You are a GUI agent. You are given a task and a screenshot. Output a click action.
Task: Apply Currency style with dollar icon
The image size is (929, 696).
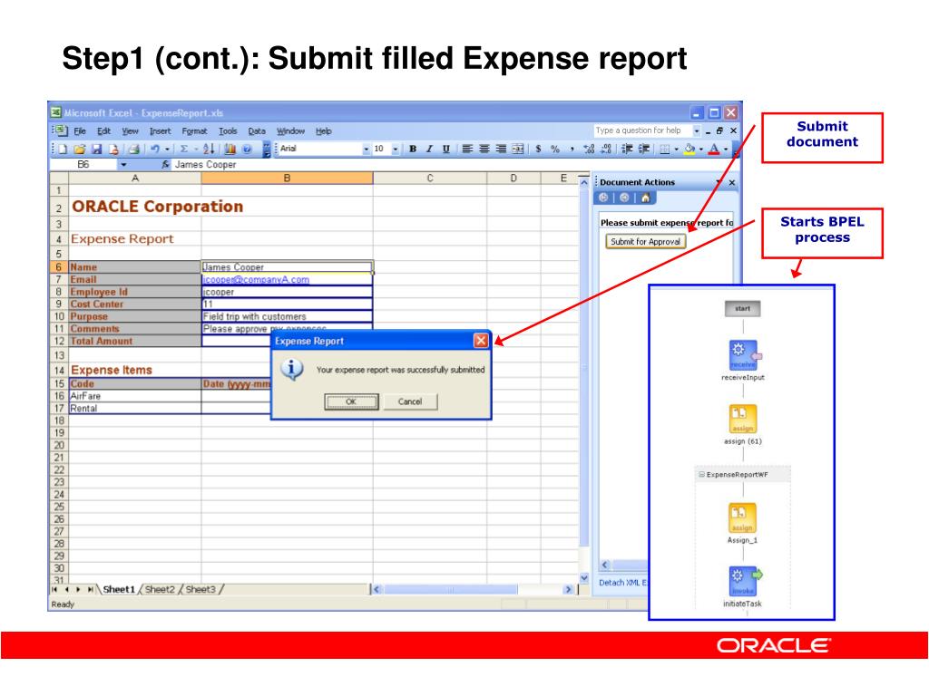(538, 150)
